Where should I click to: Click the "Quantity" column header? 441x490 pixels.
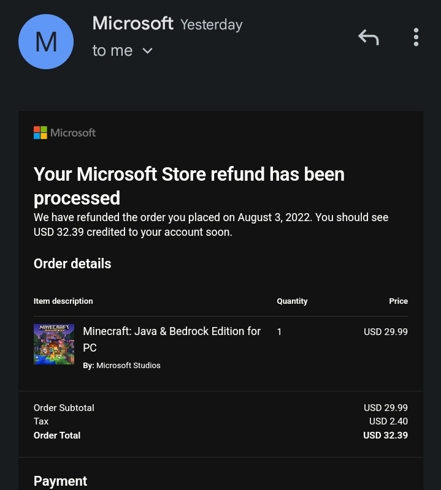[x=292, y=301]
